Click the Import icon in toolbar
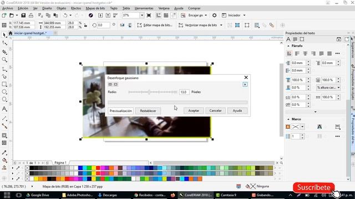 point(100,15)
